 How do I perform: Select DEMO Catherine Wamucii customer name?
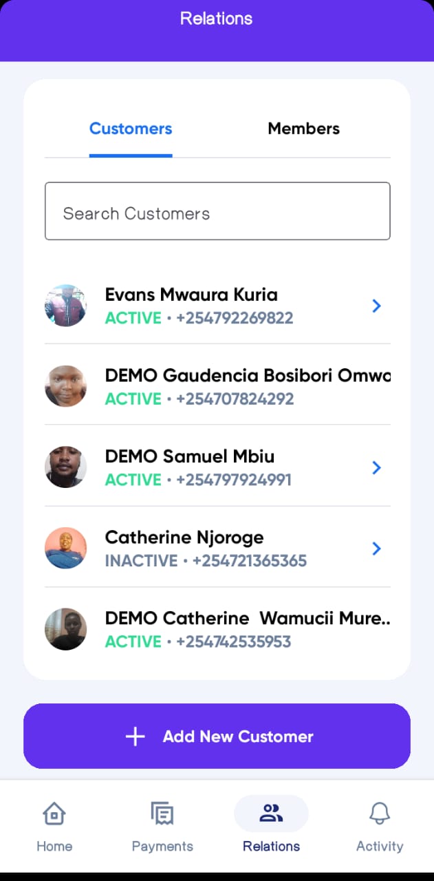tap(247, 618)
